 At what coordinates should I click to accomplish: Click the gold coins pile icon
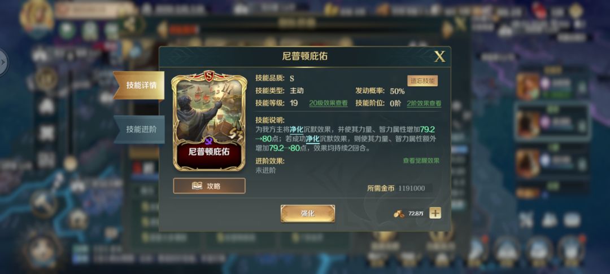tap(399, 214)
